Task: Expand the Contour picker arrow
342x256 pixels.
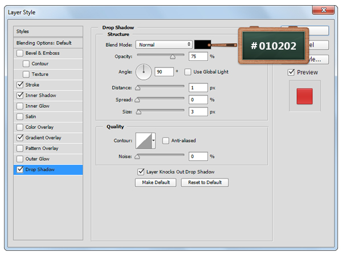Action: tap(153, 140)
